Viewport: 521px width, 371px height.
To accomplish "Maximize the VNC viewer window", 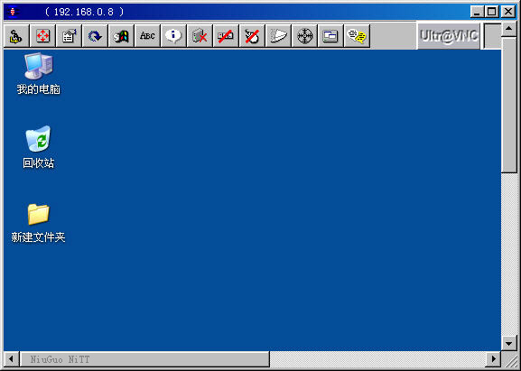I will coord(492,13).
